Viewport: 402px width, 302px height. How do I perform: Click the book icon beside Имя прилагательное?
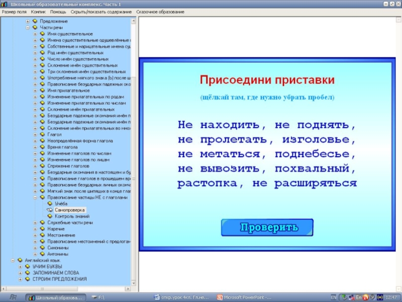point(42,91)
